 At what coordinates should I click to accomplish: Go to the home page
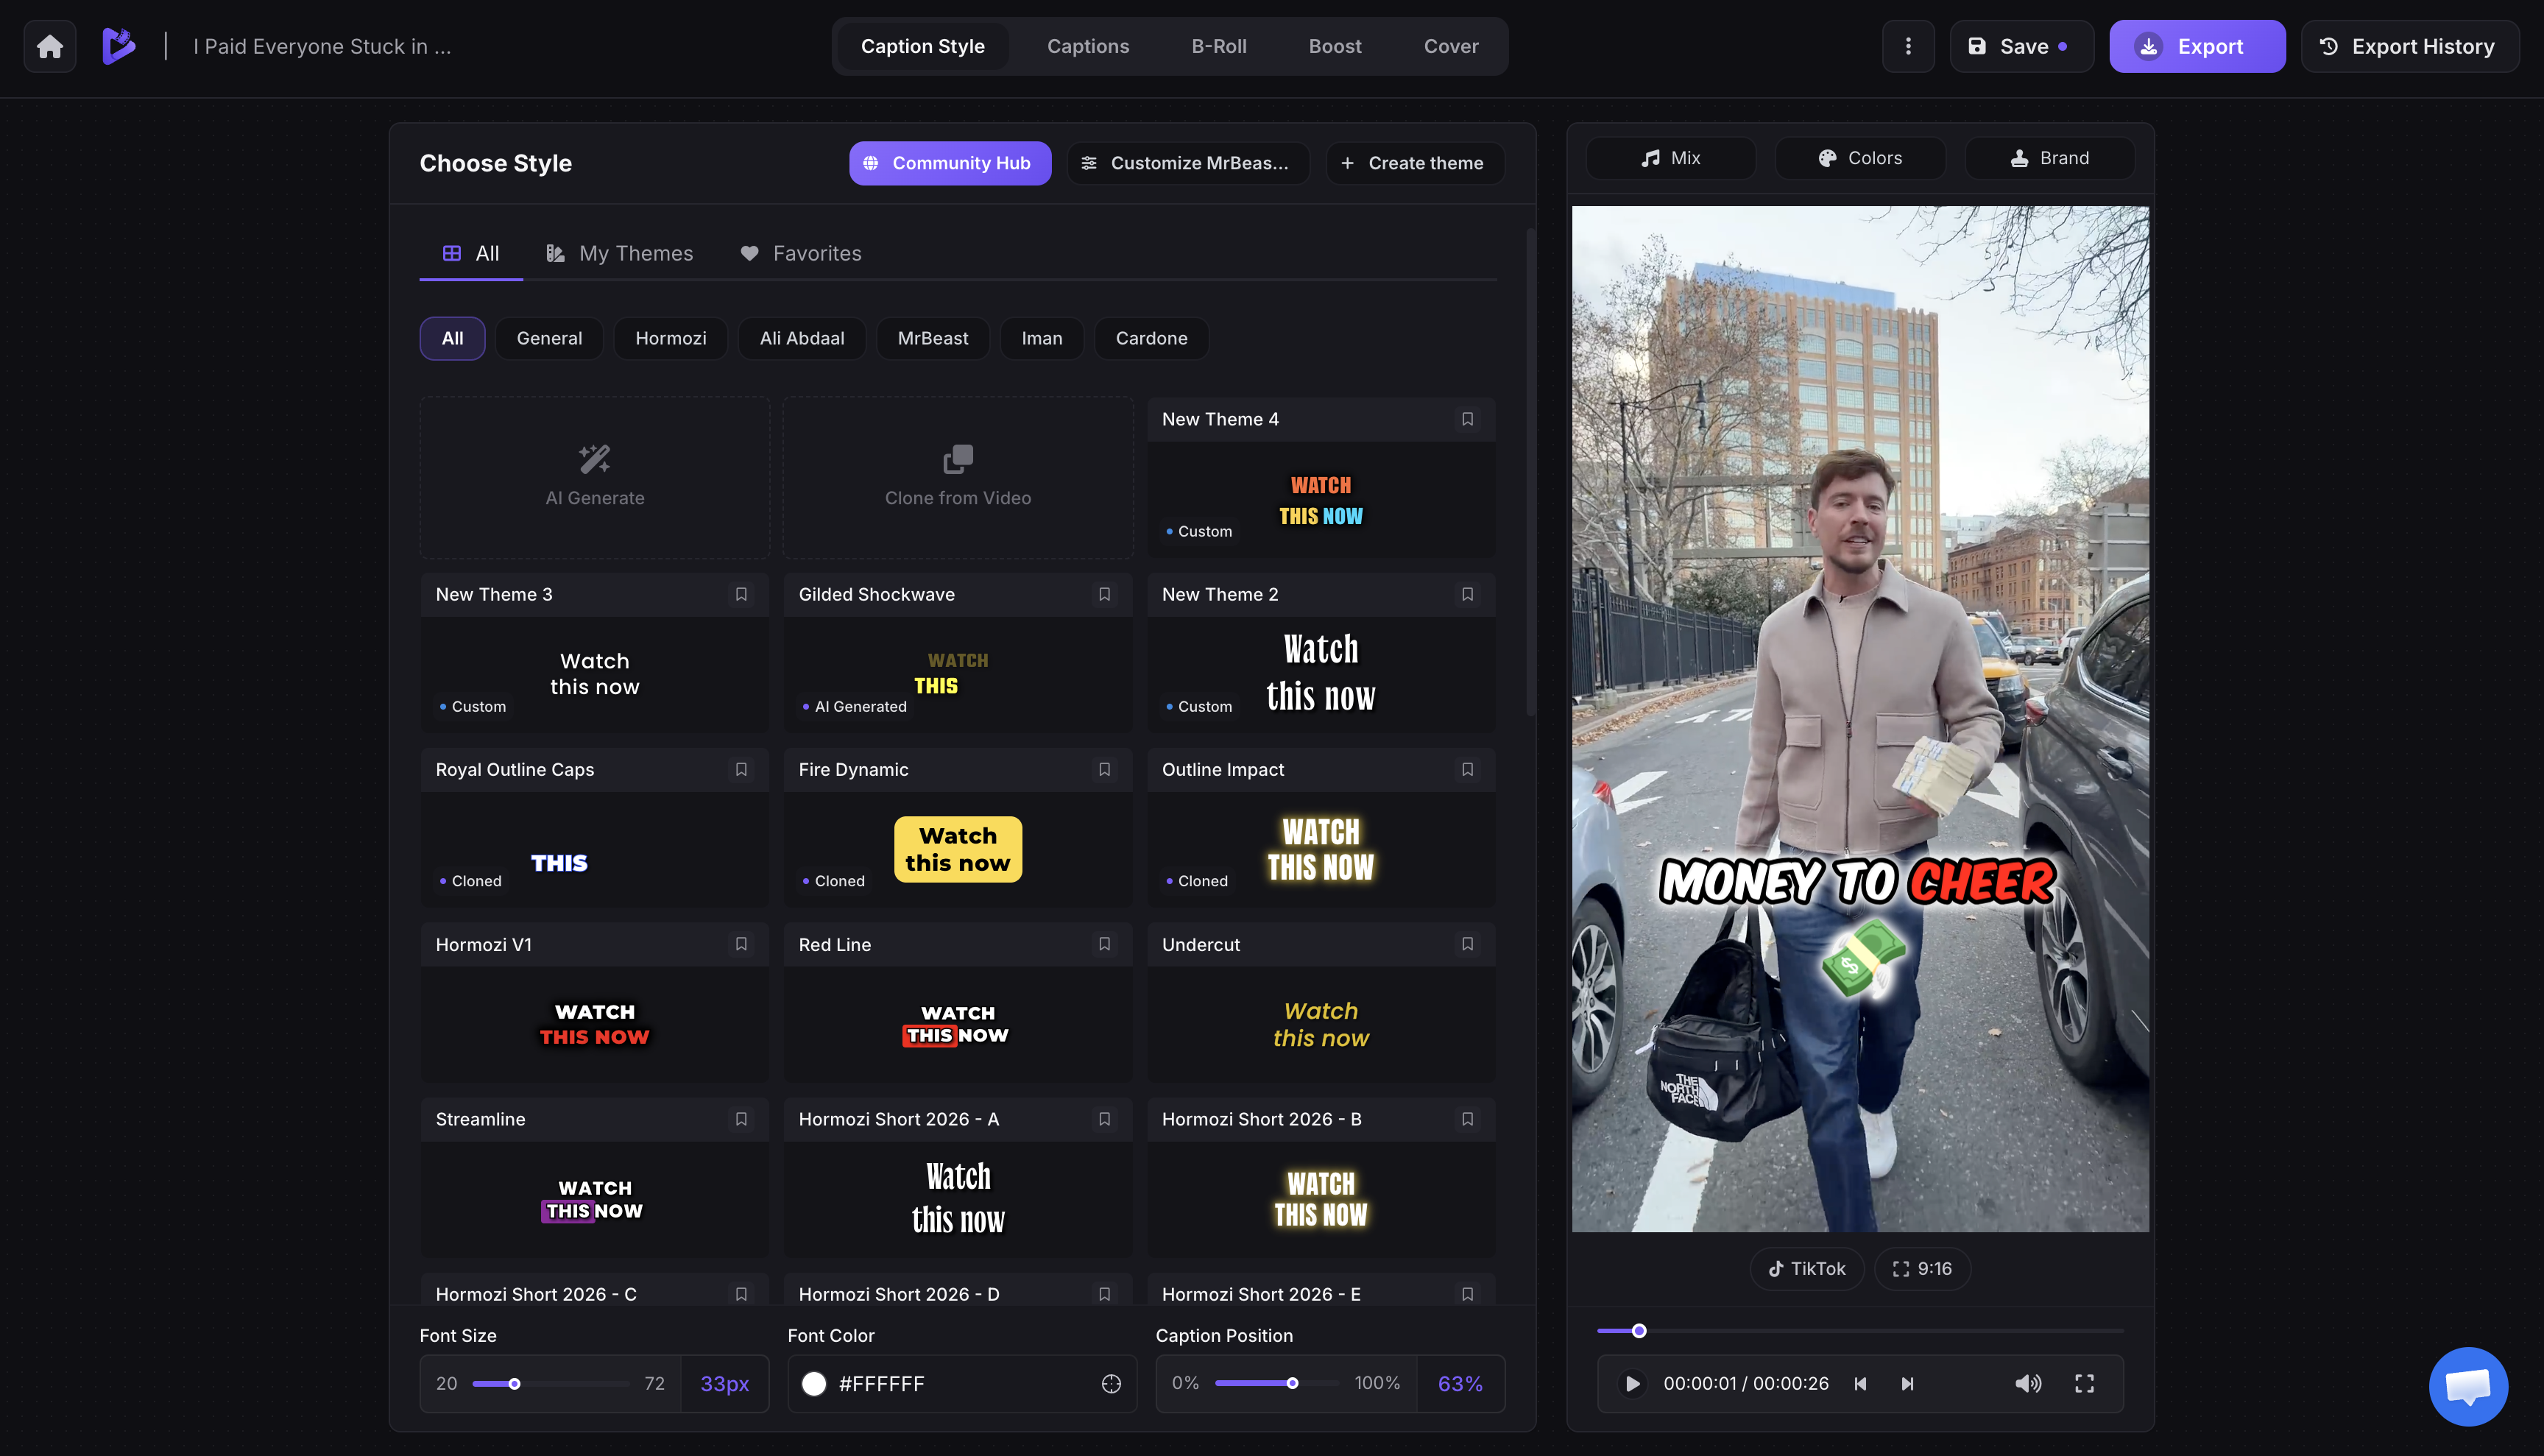(x=49, y=46)
